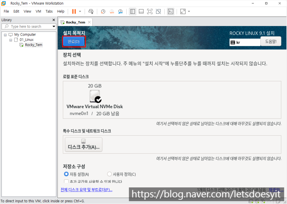Select My Computer in library
Screen dimensions: 287x204
(x=25, y=35)
